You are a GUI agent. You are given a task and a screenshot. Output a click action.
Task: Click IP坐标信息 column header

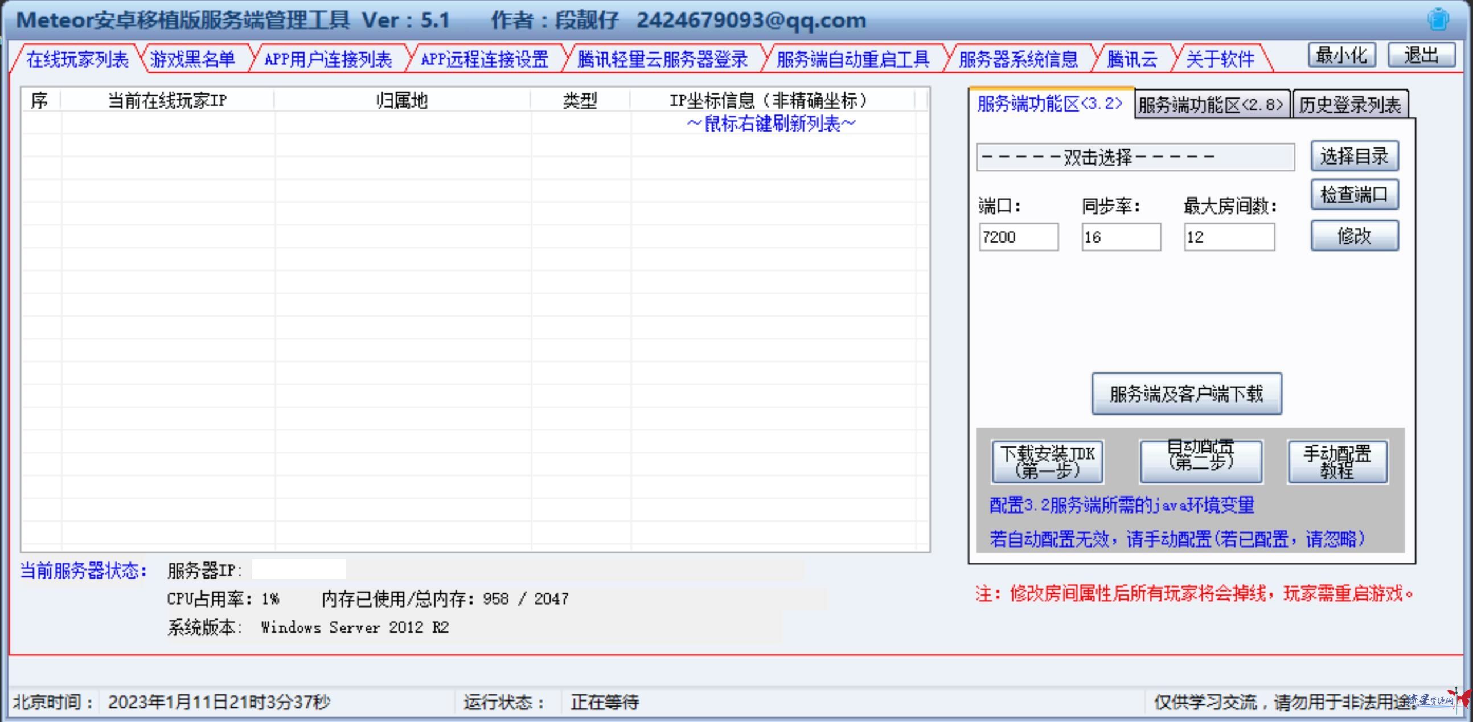(772, 101)
